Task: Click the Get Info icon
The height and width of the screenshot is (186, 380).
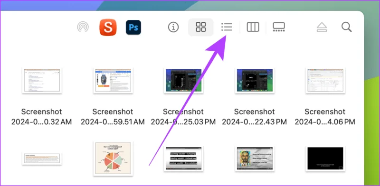Action: (173, 27)
